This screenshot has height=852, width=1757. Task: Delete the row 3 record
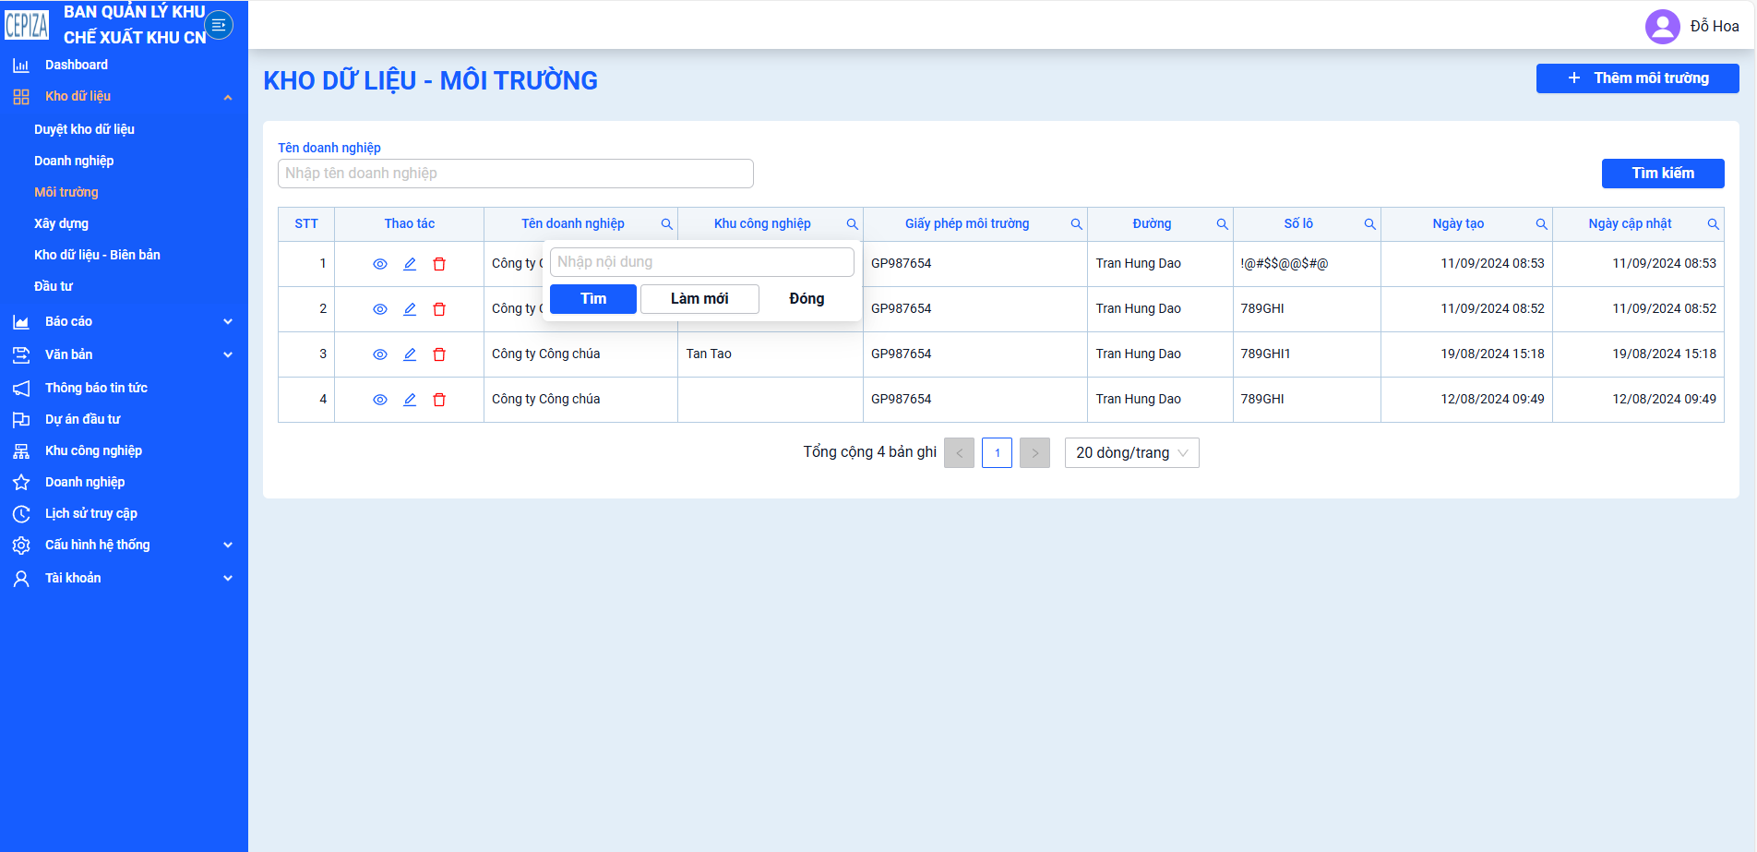coord(439,354)
